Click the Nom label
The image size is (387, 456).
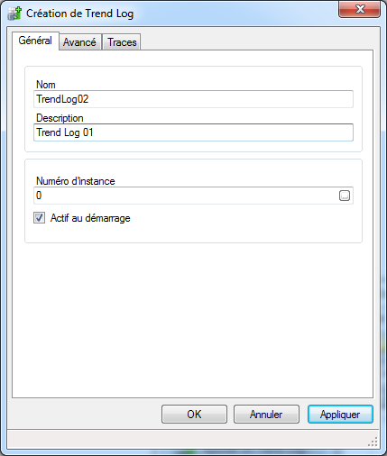click(46, 85)
